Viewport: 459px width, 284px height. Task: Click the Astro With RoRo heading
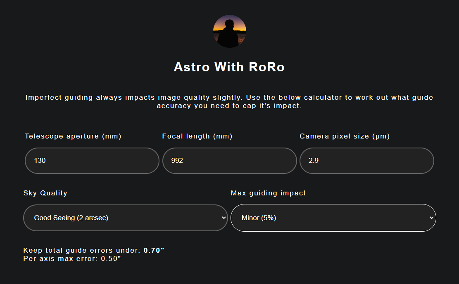[229, 67]
